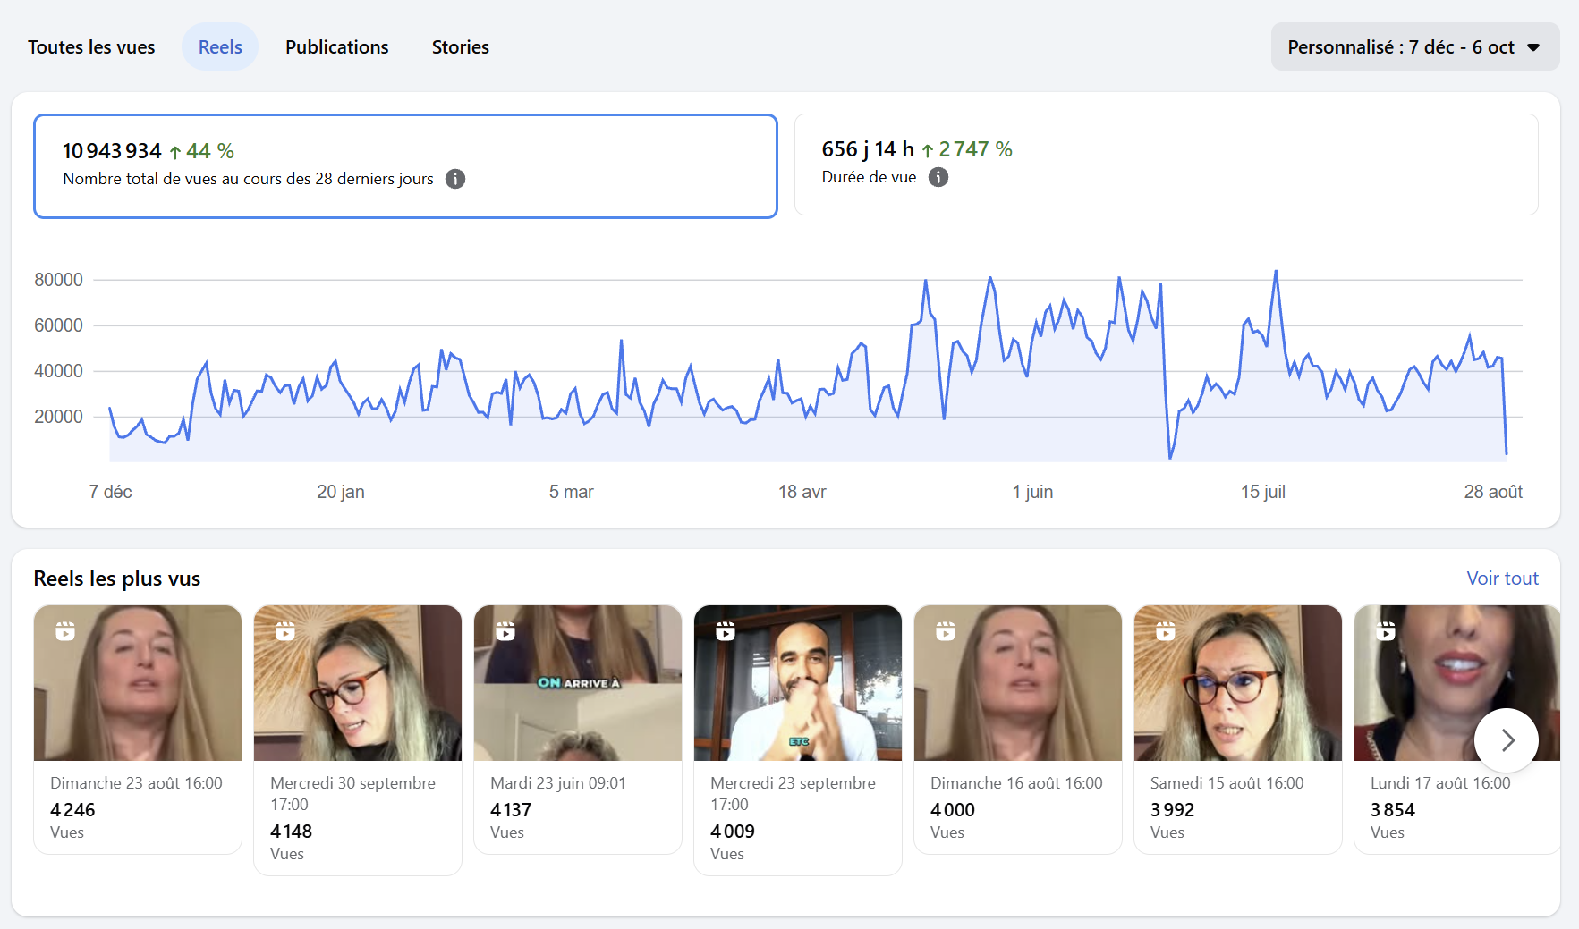Image resolution: width=1579 pixels, height=929 pixels.
Task: Open the Lundi 17 août reel thumbnail
Action: click(1457, 683)
